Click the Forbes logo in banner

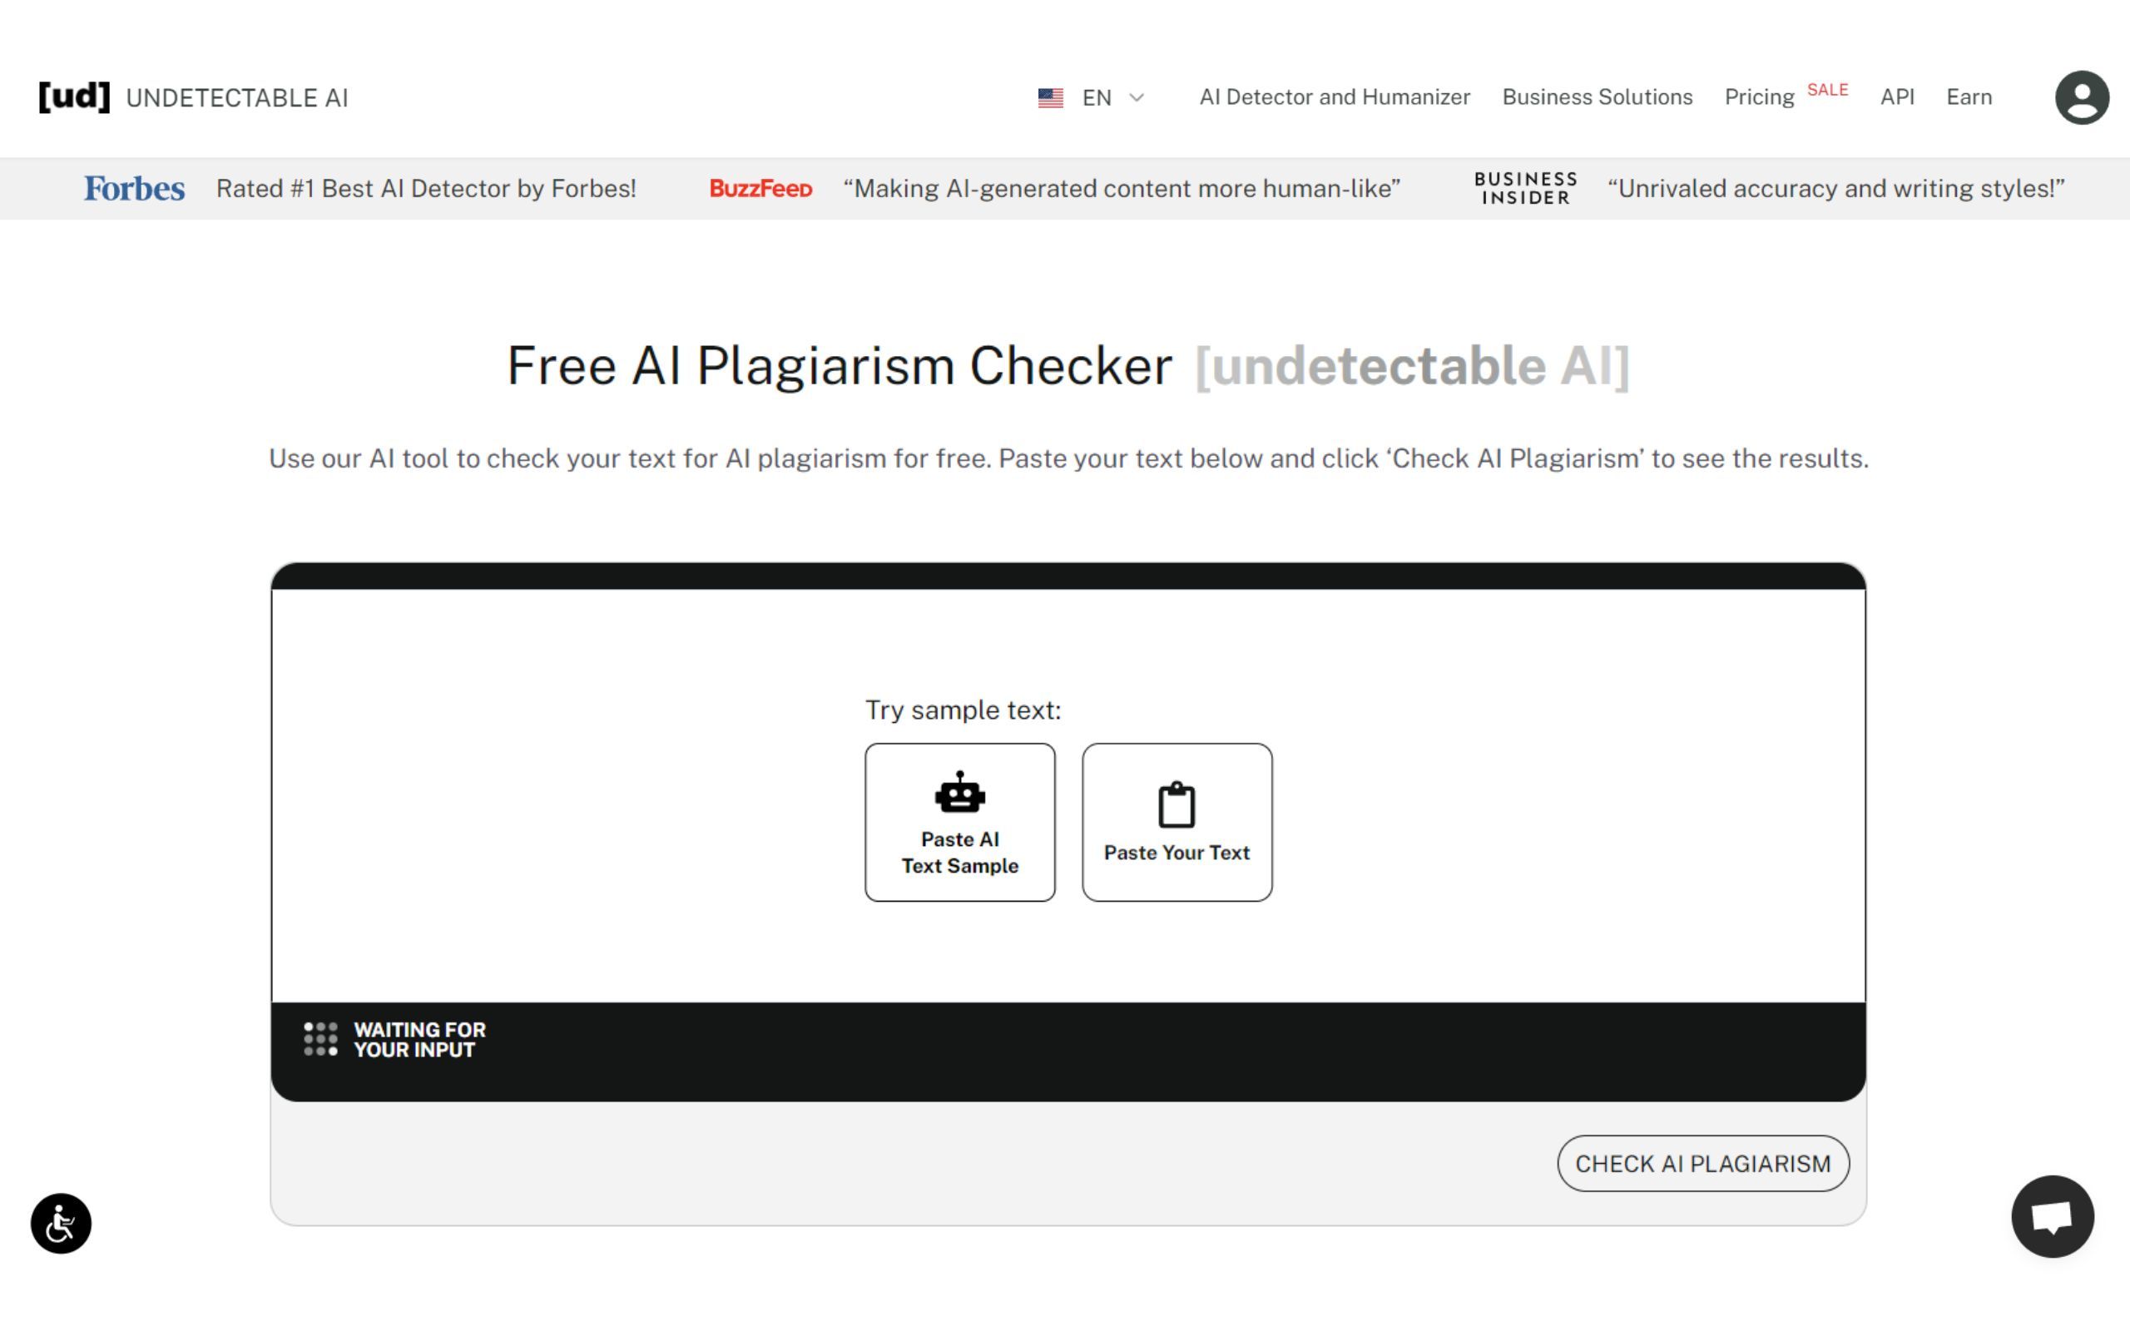(135, 188)
